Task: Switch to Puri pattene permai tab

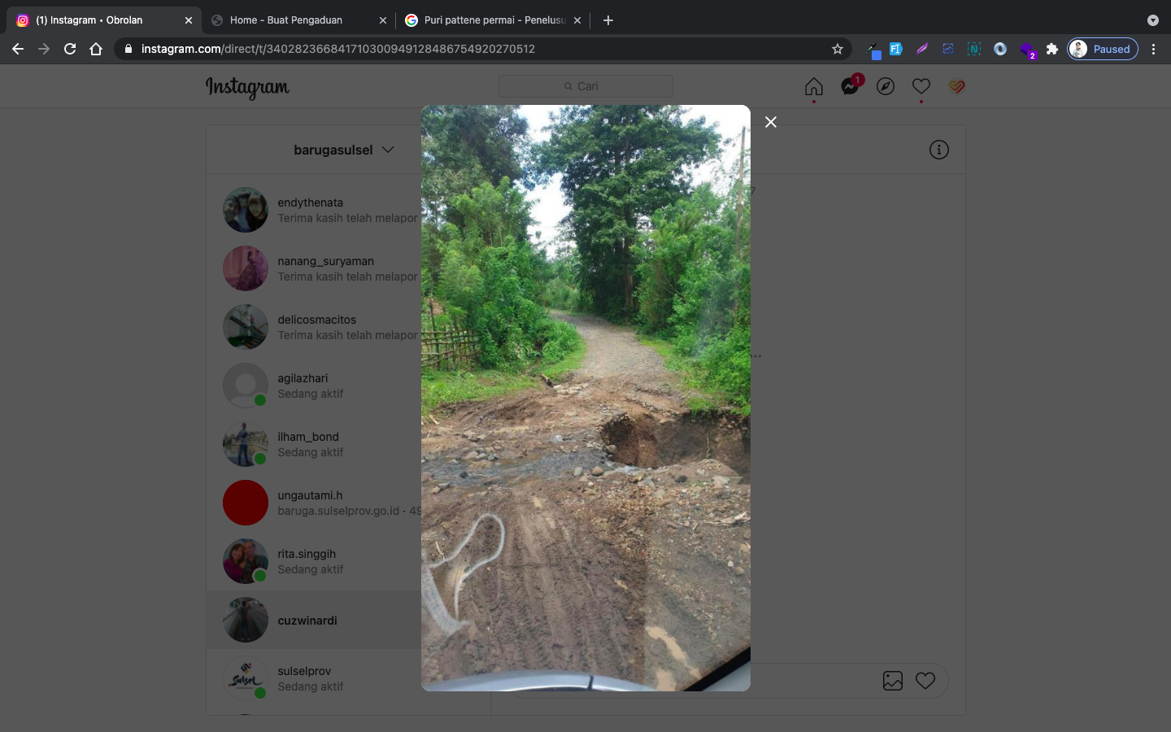Action: pos(494,20)
